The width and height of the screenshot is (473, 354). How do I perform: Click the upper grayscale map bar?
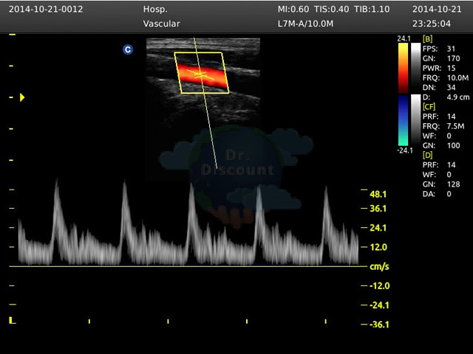[415, 68]
